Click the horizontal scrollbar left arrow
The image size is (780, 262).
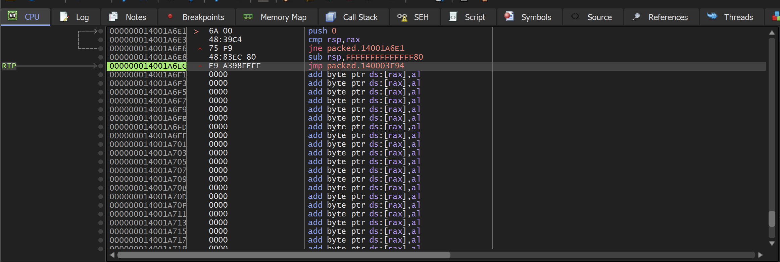pos(112,255)
